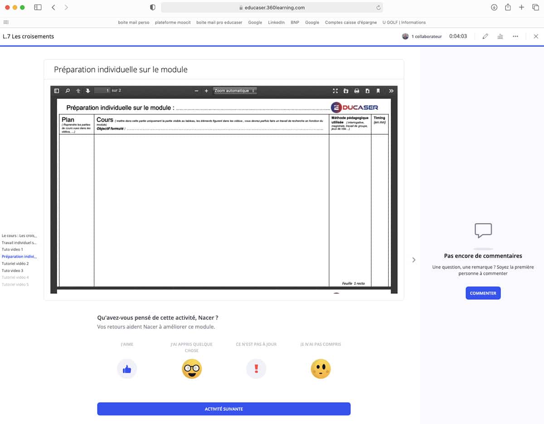Reload the page in Safari
544x424 pixels.
tap(378, 7)
